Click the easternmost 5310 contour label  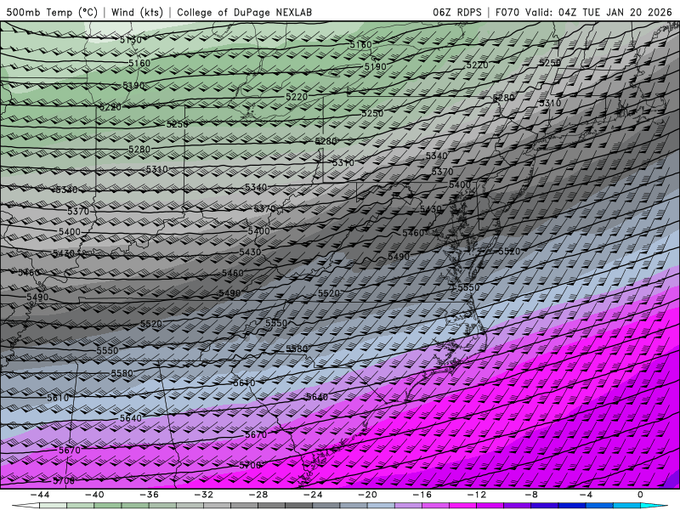tap(550, 103)
